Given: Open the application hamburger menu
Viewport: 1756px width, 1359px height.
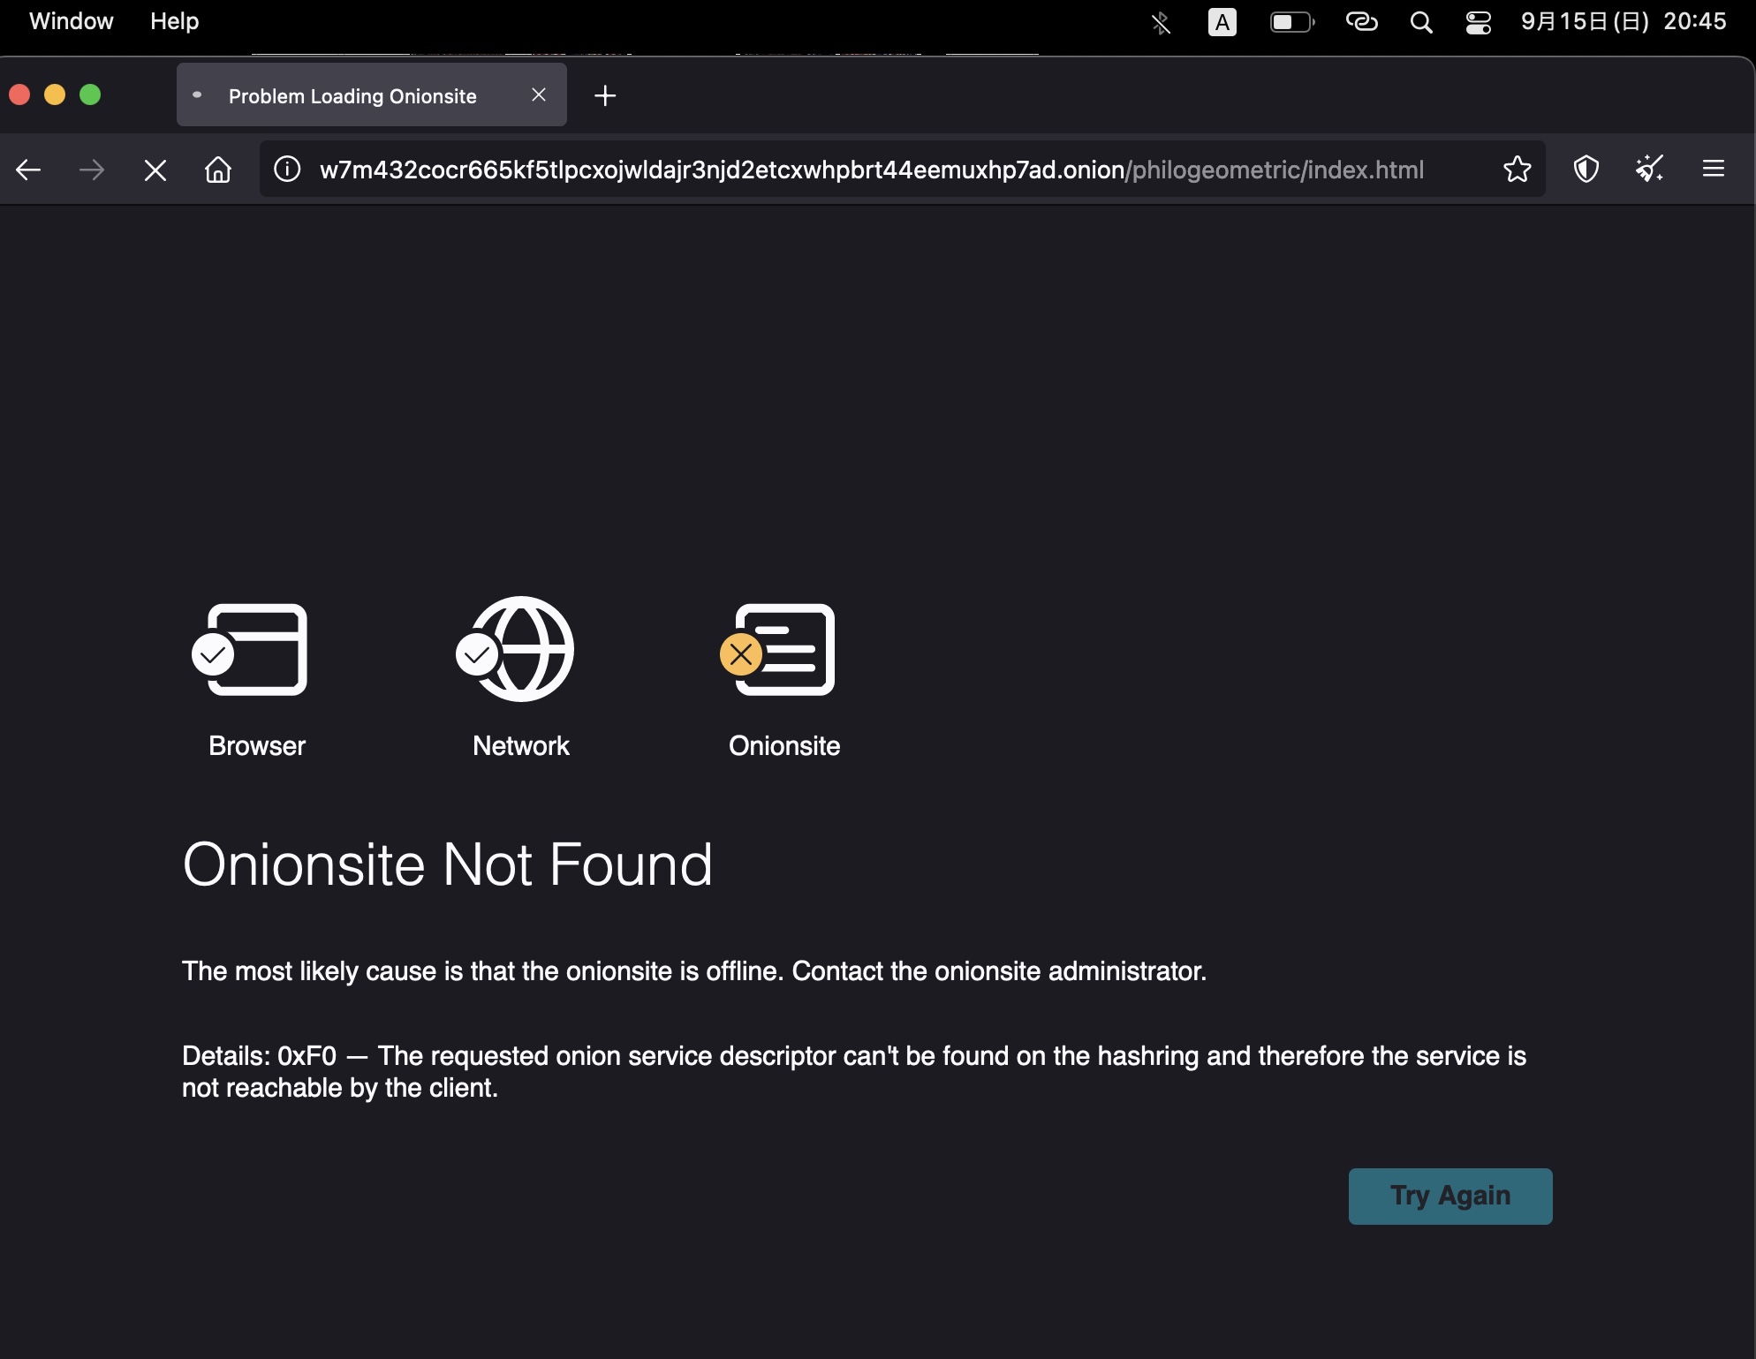Looking at the screenshot, I should [x=1714, y=169].
